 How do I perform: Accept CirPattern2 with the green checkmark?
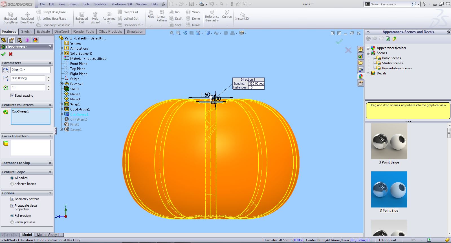tap(3, 54)
